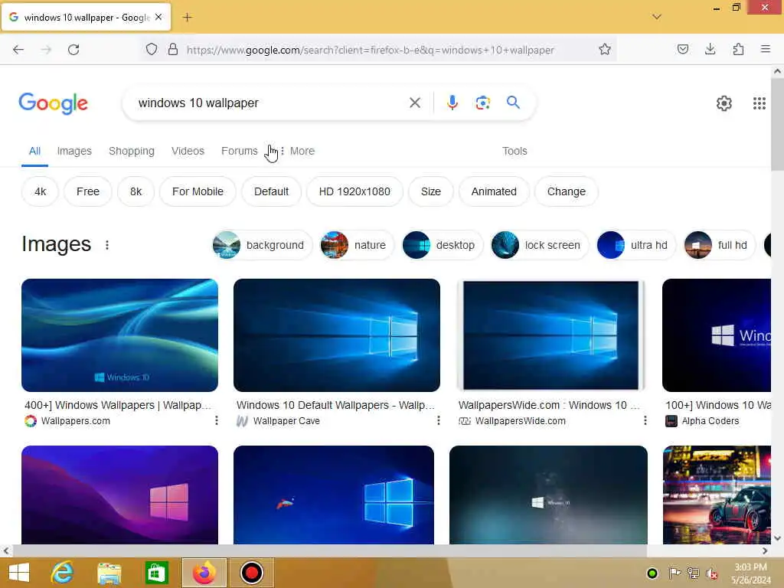Apply the HD 1920x1080 filter chip
Image resolution: width=784 pixels, height=588 pixels.
coord(354,191)
